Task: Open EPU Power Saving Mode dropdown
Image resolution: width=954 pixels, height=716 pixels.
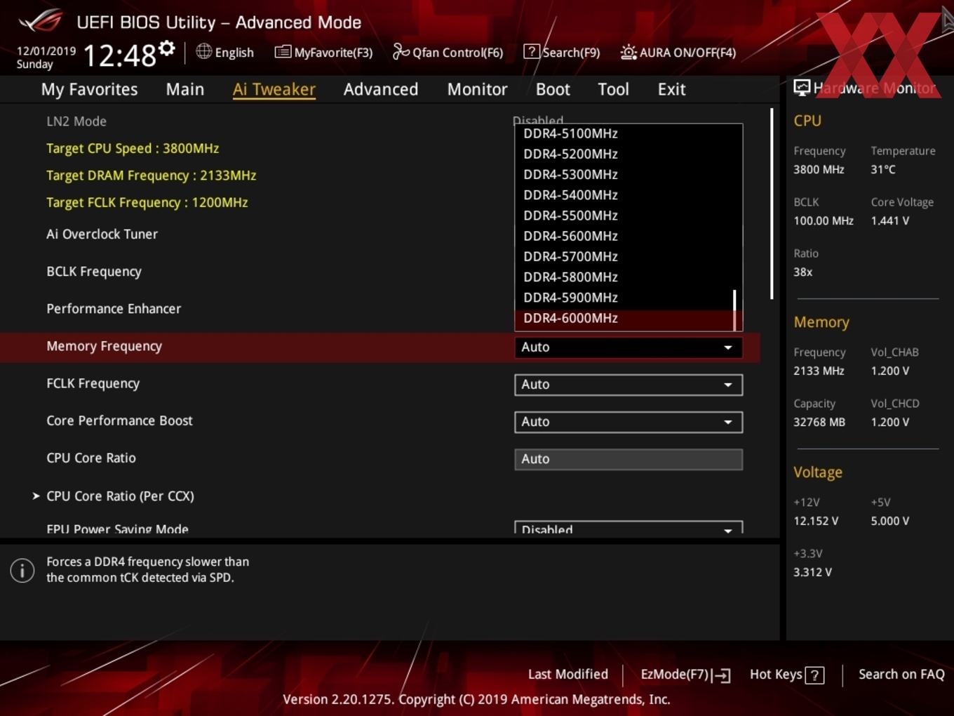Action: point(629,528)
